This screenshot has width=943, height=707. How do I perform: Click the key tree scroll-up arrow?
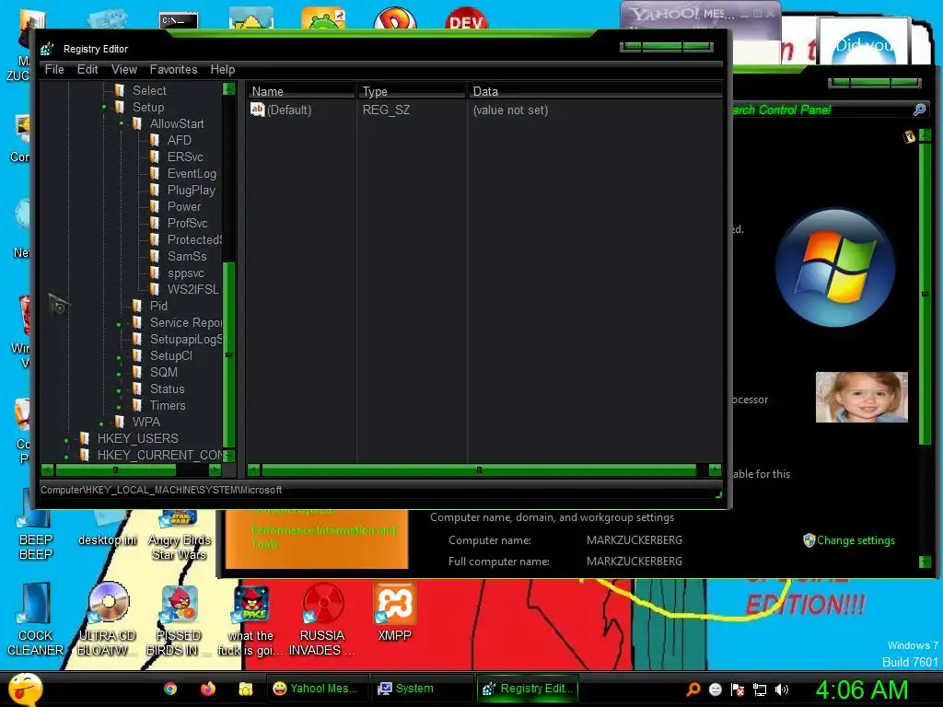(228, 89)
